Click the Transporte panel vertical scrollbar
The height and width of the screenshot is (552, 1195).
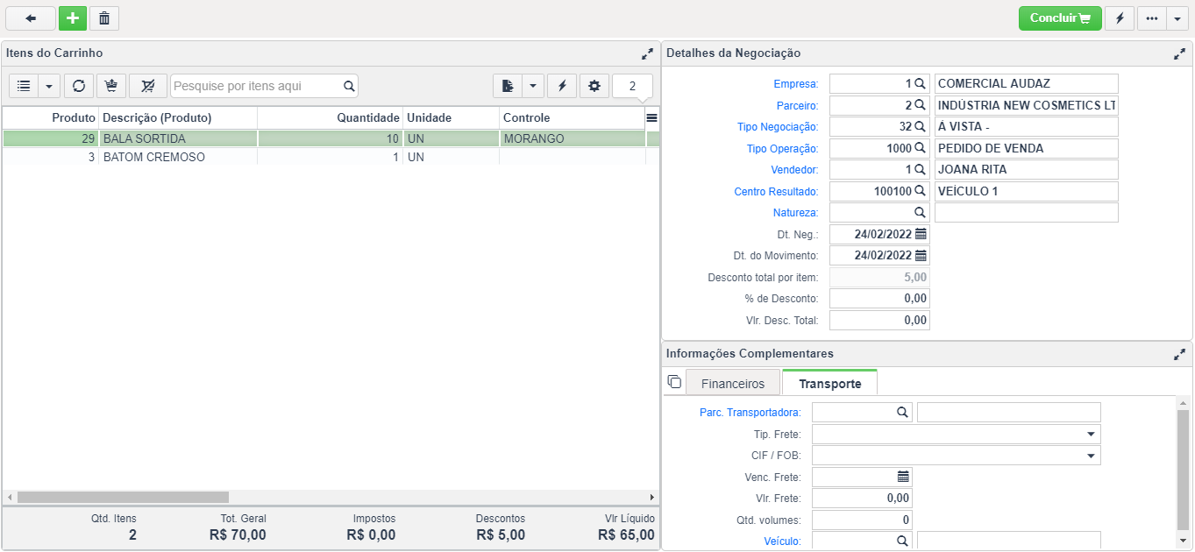1183,471
